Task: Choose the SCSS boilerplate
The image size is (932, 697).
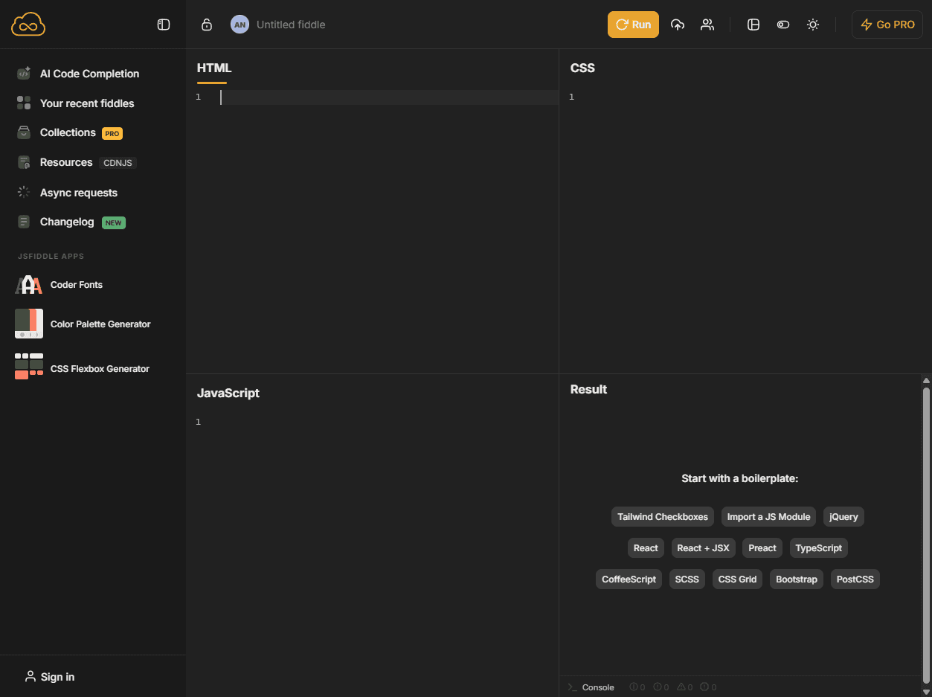Action: (x=687, y=579)
